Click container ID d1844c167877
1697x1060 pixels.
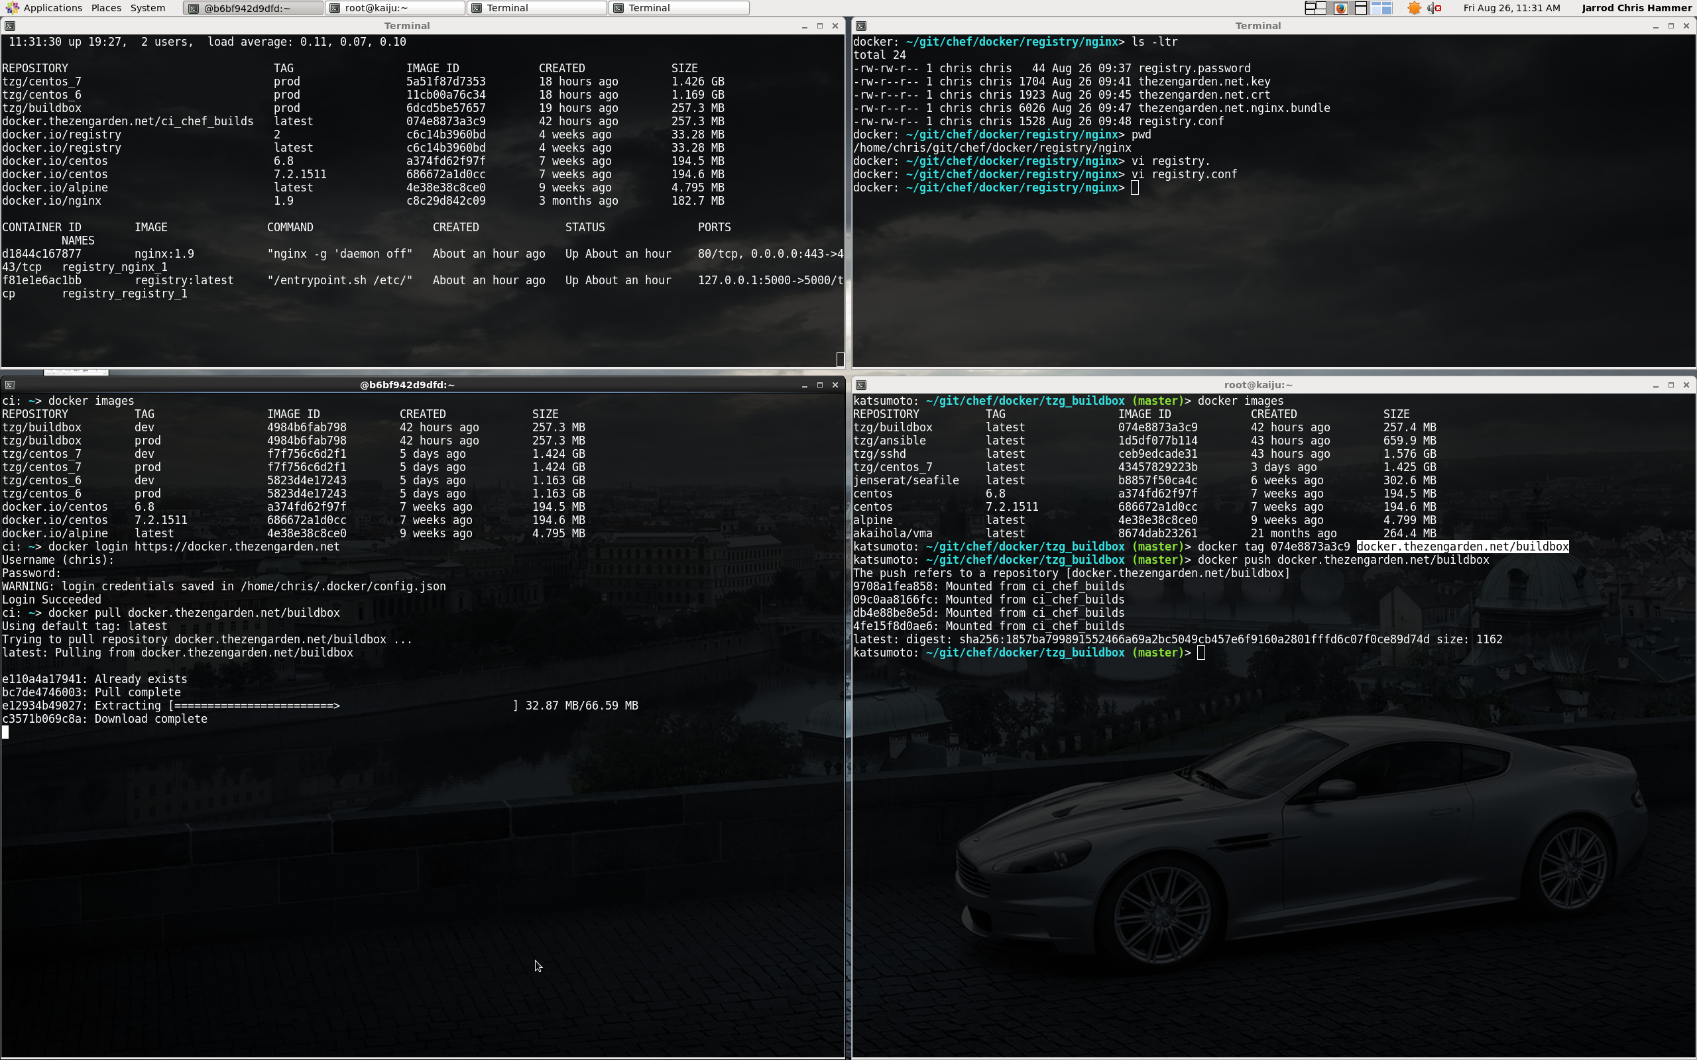click(x=41, y=254)
